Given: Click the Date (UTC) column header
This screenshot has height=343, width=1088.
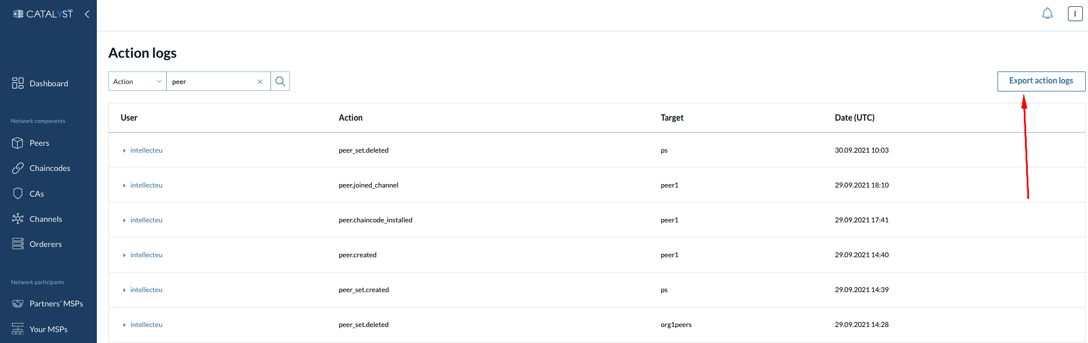Looking at the screenshot, I should 854,118.
